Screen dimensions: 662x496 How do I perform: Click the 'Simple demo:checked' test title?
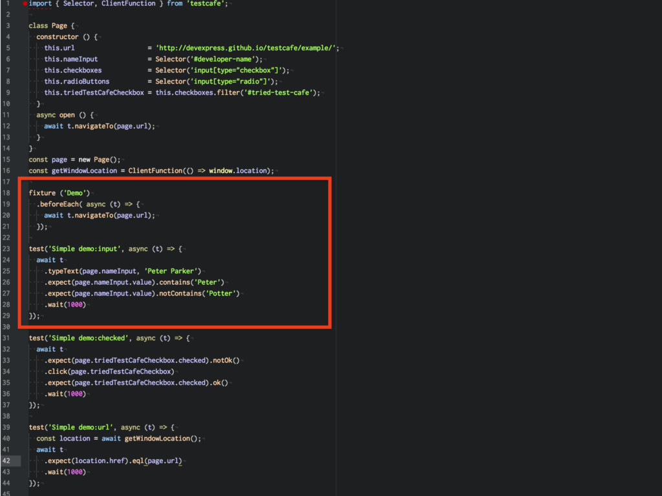click(x=88, y=338)
